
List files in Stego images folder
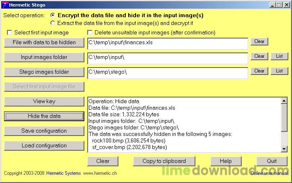click(279, 71)
